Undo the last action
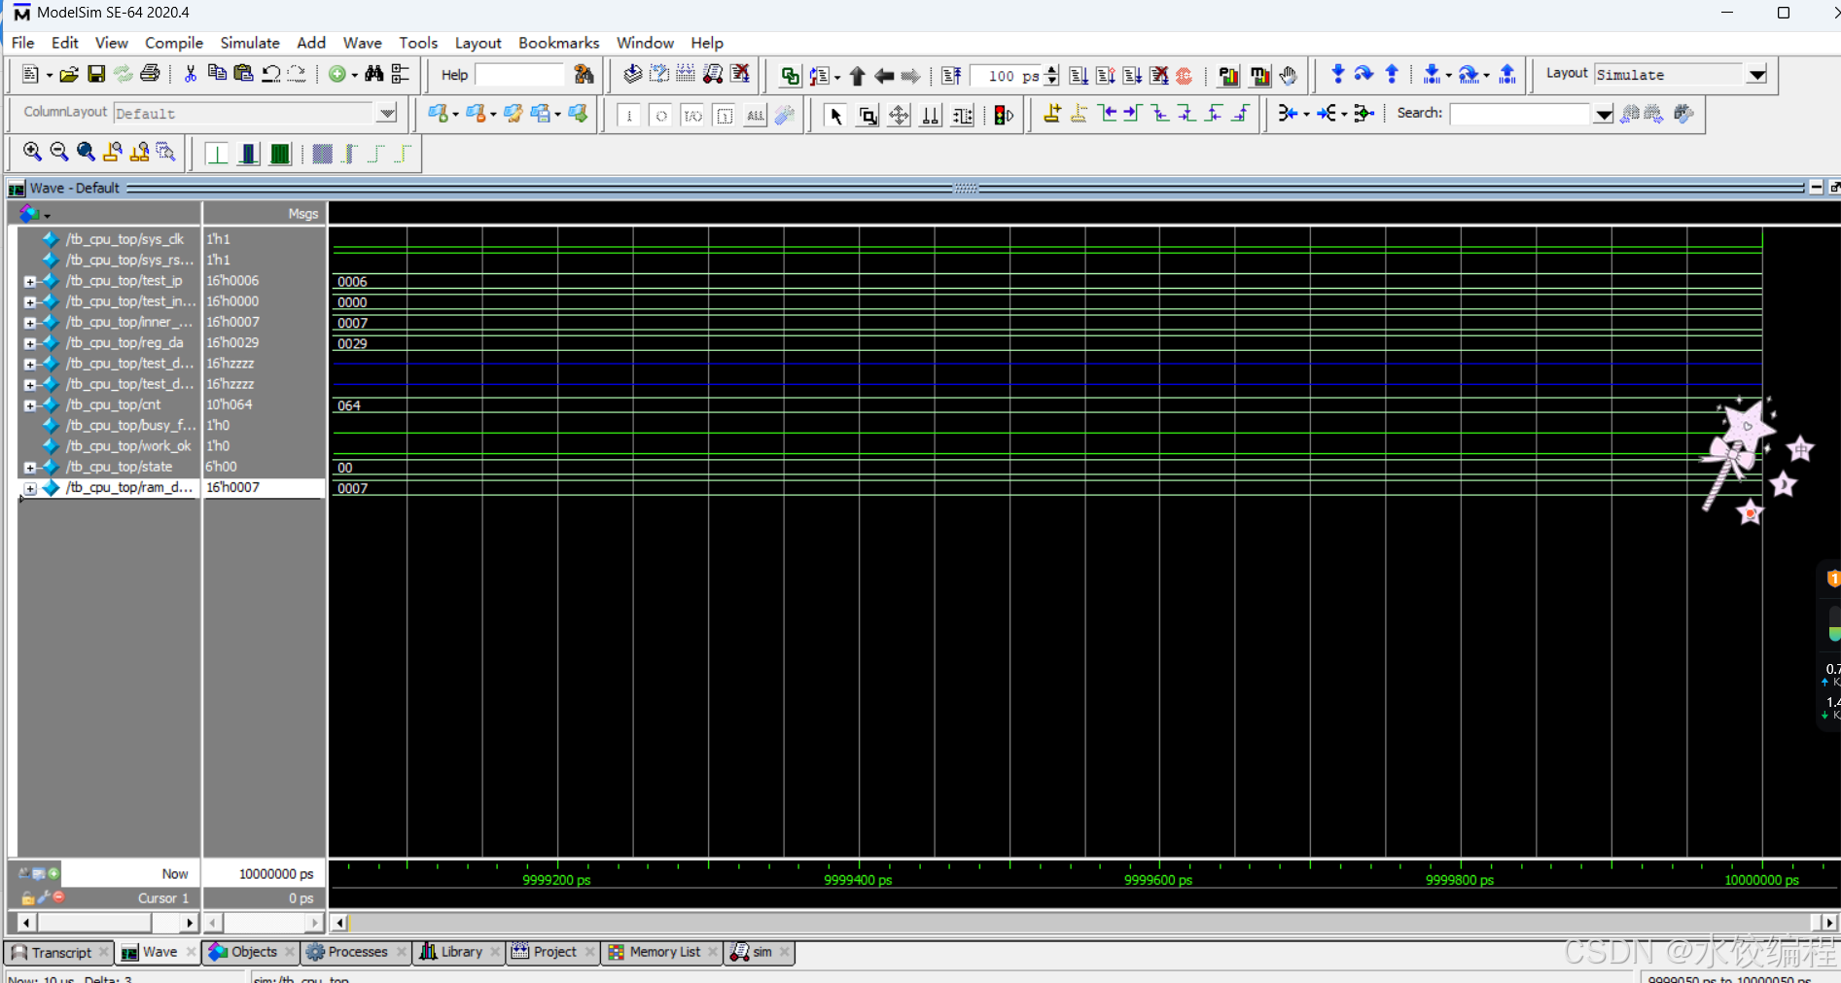The width and height of the screenshot is (1841, 983). coord(271,75)
